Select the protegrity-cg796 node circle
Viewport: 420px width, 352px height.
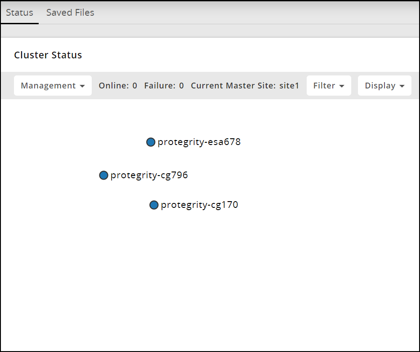coord(104,175)
